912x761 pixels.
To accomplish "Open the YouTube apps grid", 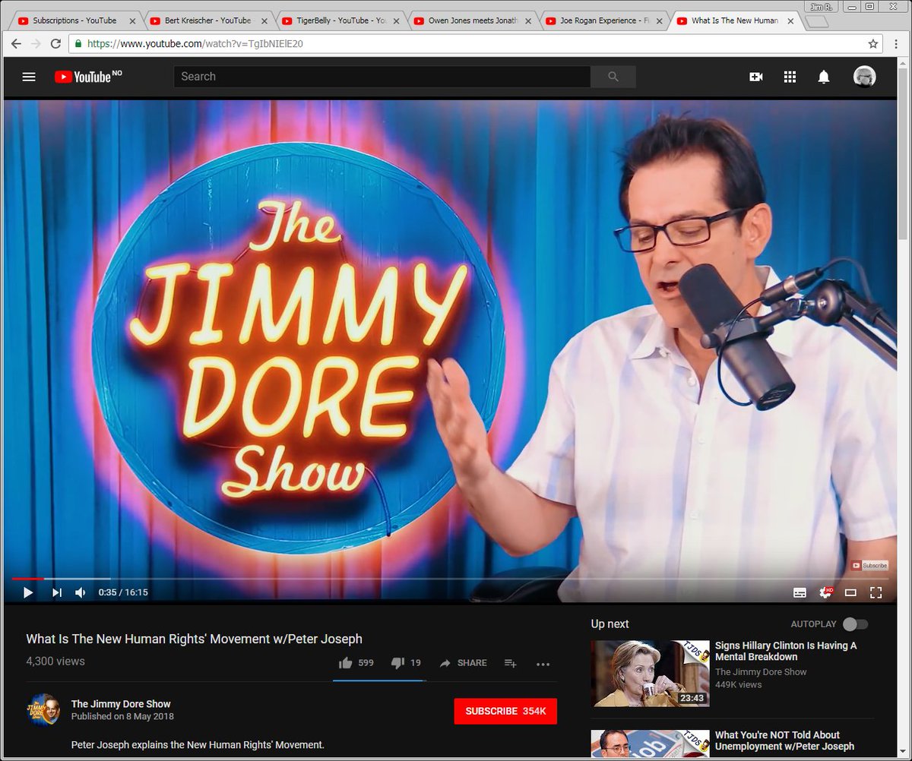I will 790,77.
